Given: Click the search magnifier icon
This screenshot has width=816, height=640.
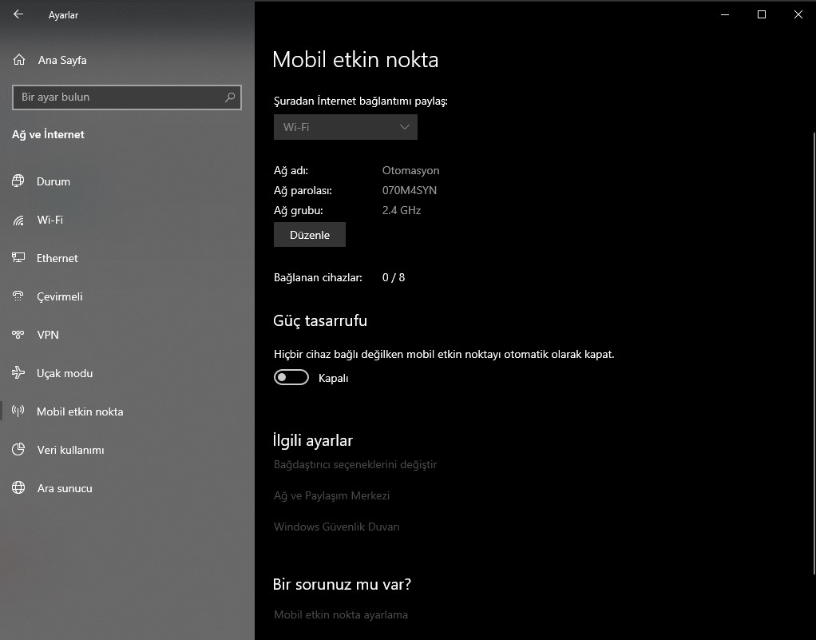Looking at the screenshot, I should tap(230, 97).
